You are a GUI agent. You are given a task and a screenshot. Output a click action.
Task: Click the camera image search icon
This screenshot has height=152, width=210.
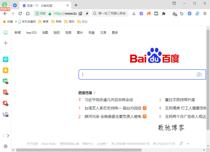199,75
